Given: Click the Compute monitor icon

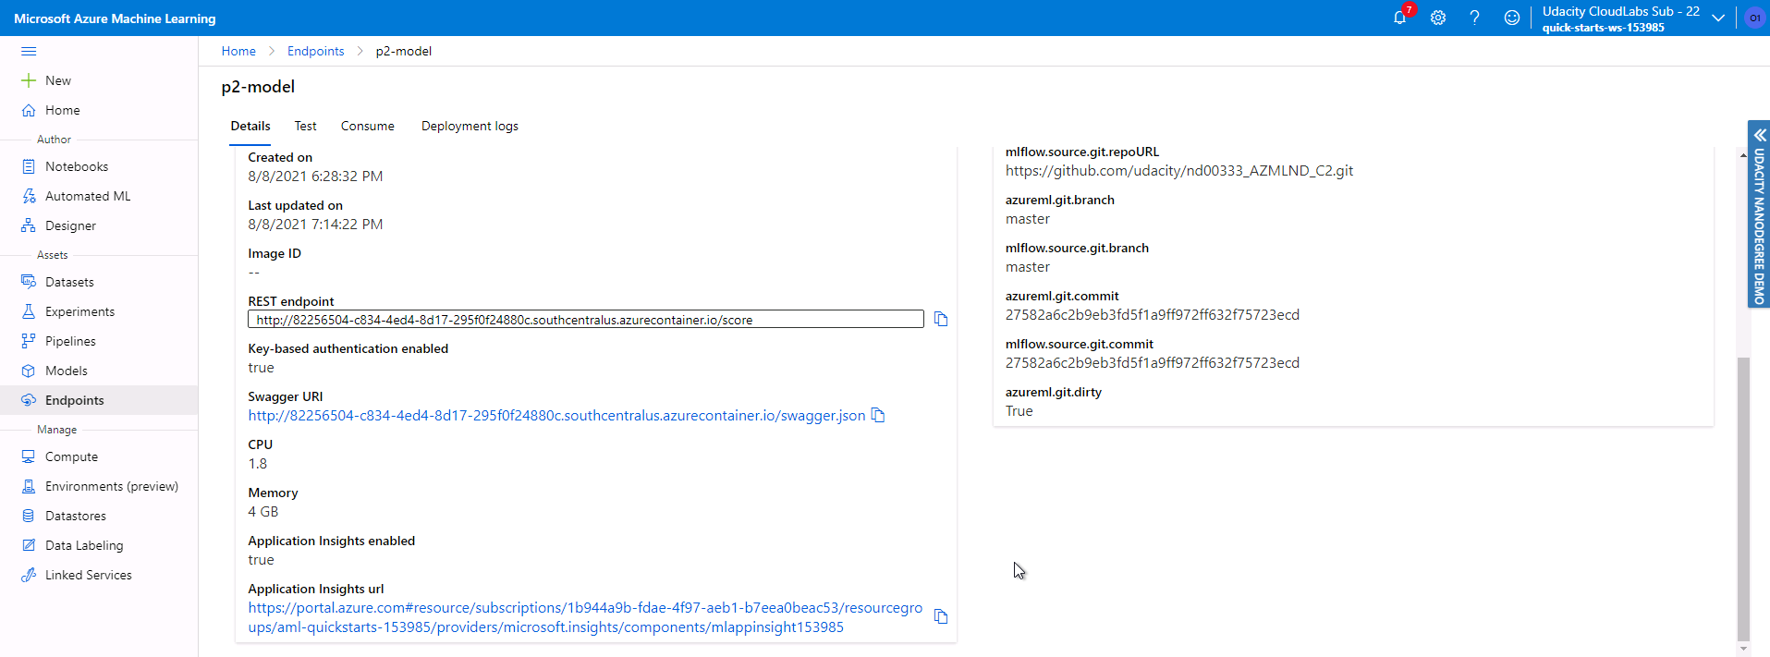Looking at the screenshot, I should [x=29, y=456].
